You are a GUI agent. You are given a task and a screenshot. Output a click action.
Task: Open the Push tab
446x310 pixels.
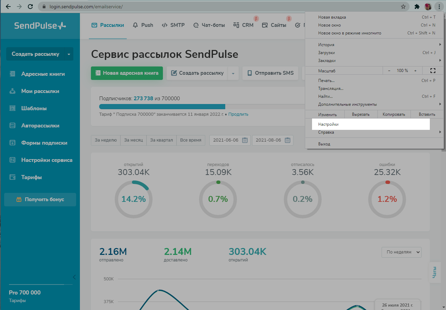(143, 25)
